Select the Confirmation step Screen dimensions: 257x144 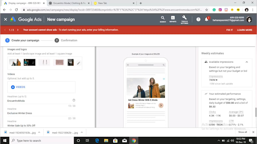tap(66, 40)
